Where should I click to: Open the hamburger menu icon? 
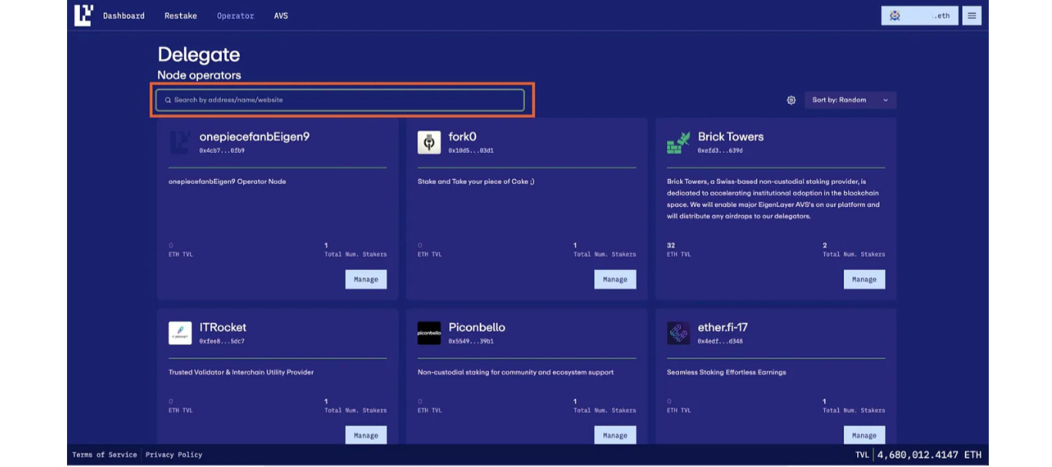[972, 15]
